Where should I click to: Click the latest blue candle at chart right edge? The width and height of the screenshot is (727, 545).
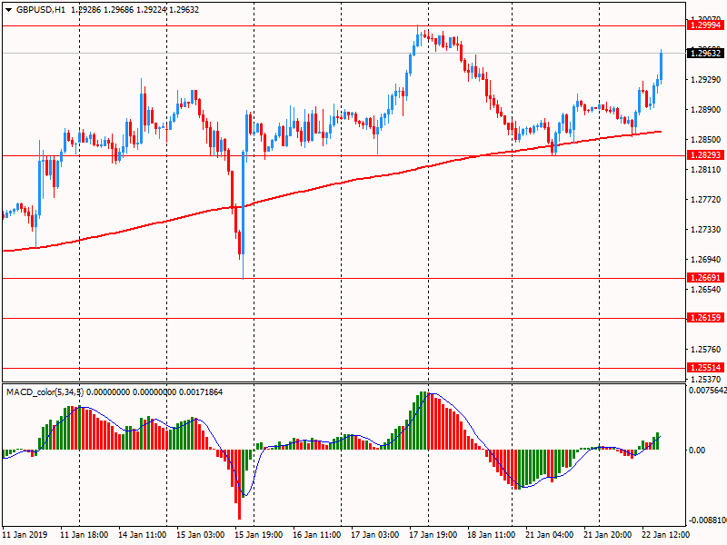tap(661, 66)
